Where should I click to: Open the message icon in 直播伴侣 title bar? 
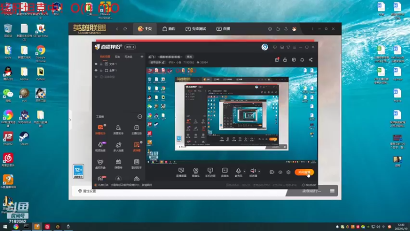(275, 47)
